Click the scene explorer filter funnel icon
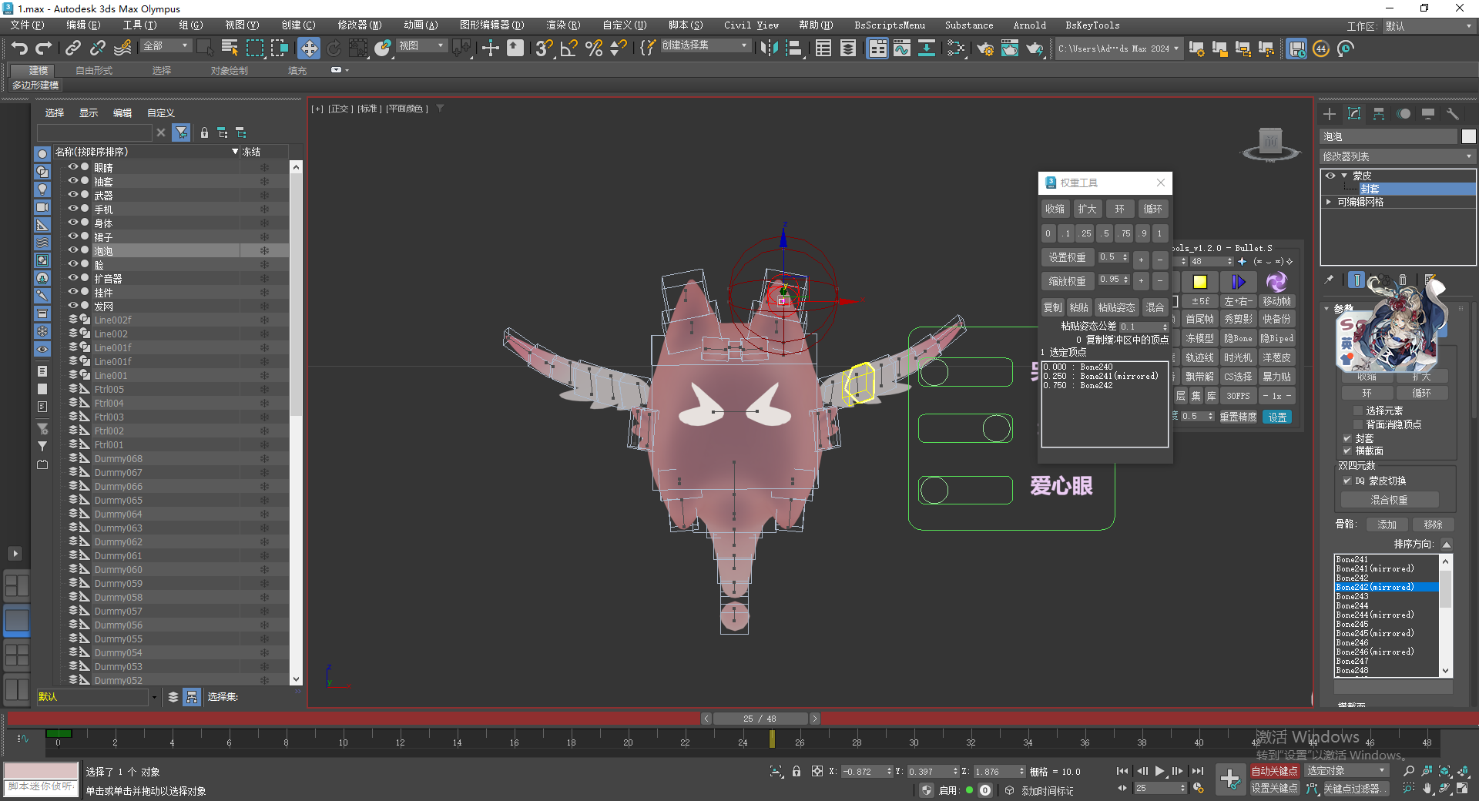1479x801 pixels. (x=181, y=132)
